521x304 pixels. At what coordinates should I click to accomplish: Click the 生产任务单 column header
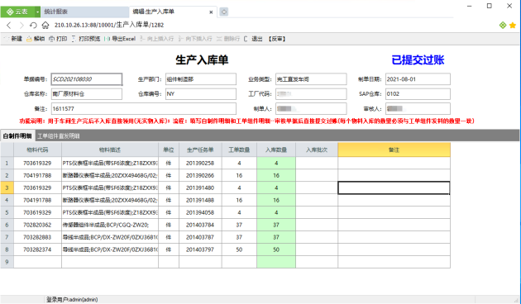tap(200, 150)
